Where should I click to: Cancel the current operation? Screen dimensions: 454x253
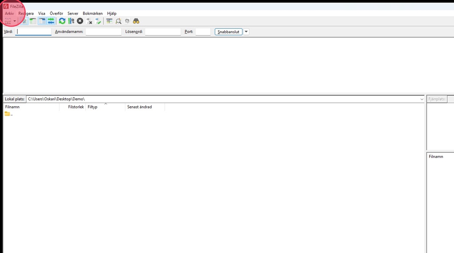click(80, 21)
